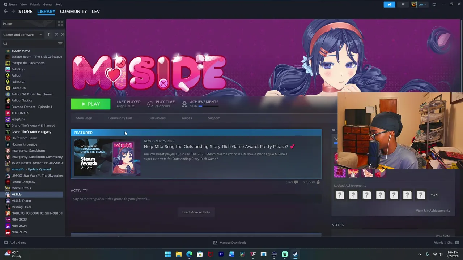The image size is (463, 260).
Task: Open the Community Hub link
Action: 120,118
